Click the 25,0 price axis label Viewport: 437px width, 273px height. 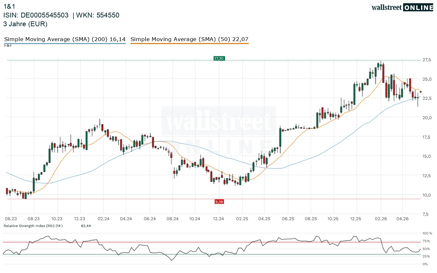point(427,79)
